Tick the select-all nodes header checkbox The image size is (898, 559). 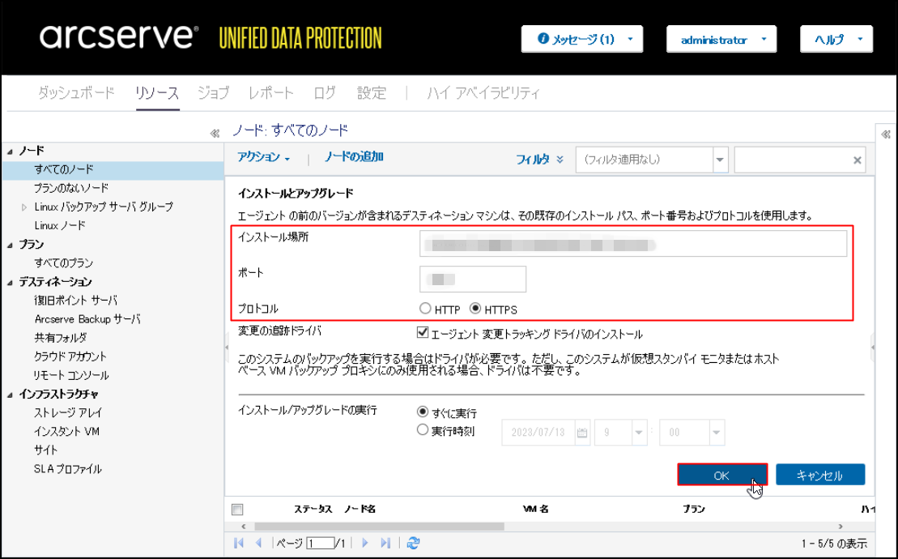click(237, 509)
